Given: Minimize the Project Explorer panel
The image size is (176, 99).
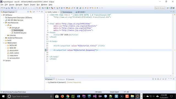Looking at the screenshot, I should click(39, 12).
